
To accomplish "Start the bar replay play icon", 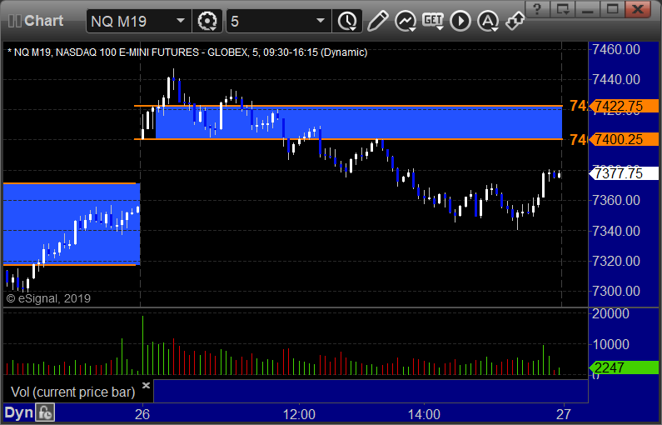I will (x=460, y=21).
